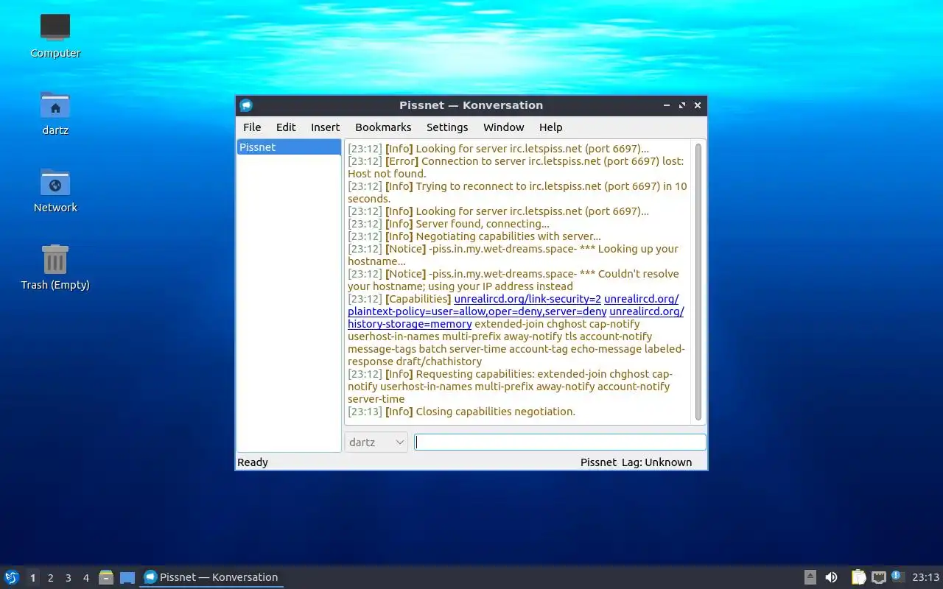Switch to workspace 4
Image resolution: width=943 pixels, height=589 pixels.
tap(85, 578)
